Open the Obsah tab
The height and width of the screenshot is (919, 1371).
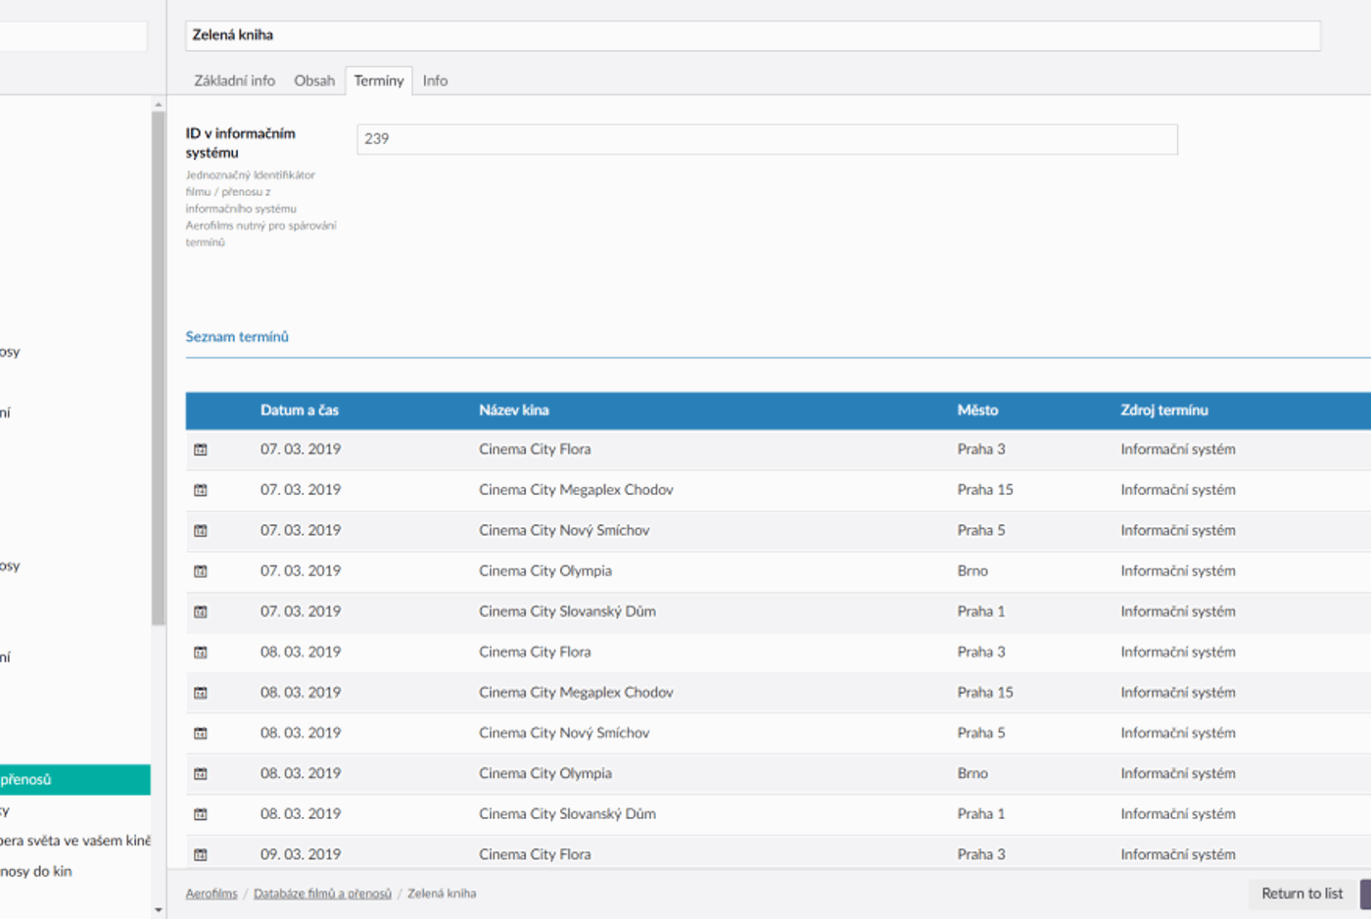tap(314, 81)
